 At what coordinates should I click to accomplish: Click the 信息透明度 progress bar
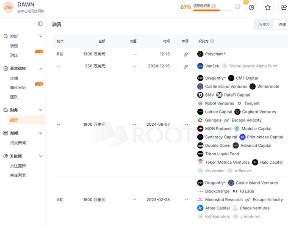click(213, 10)
